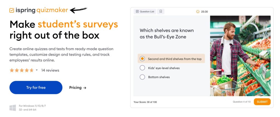Click the bookmark icon in quiz header

[161, 11]
